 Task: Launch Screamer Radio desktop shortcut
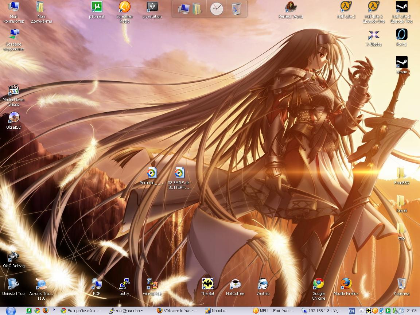point(125,12)
